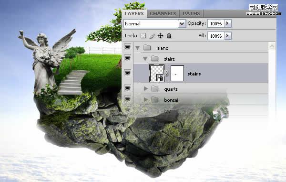286x182 pixels.
Task: Click the island group folder icon
Action: click(147, 47)
